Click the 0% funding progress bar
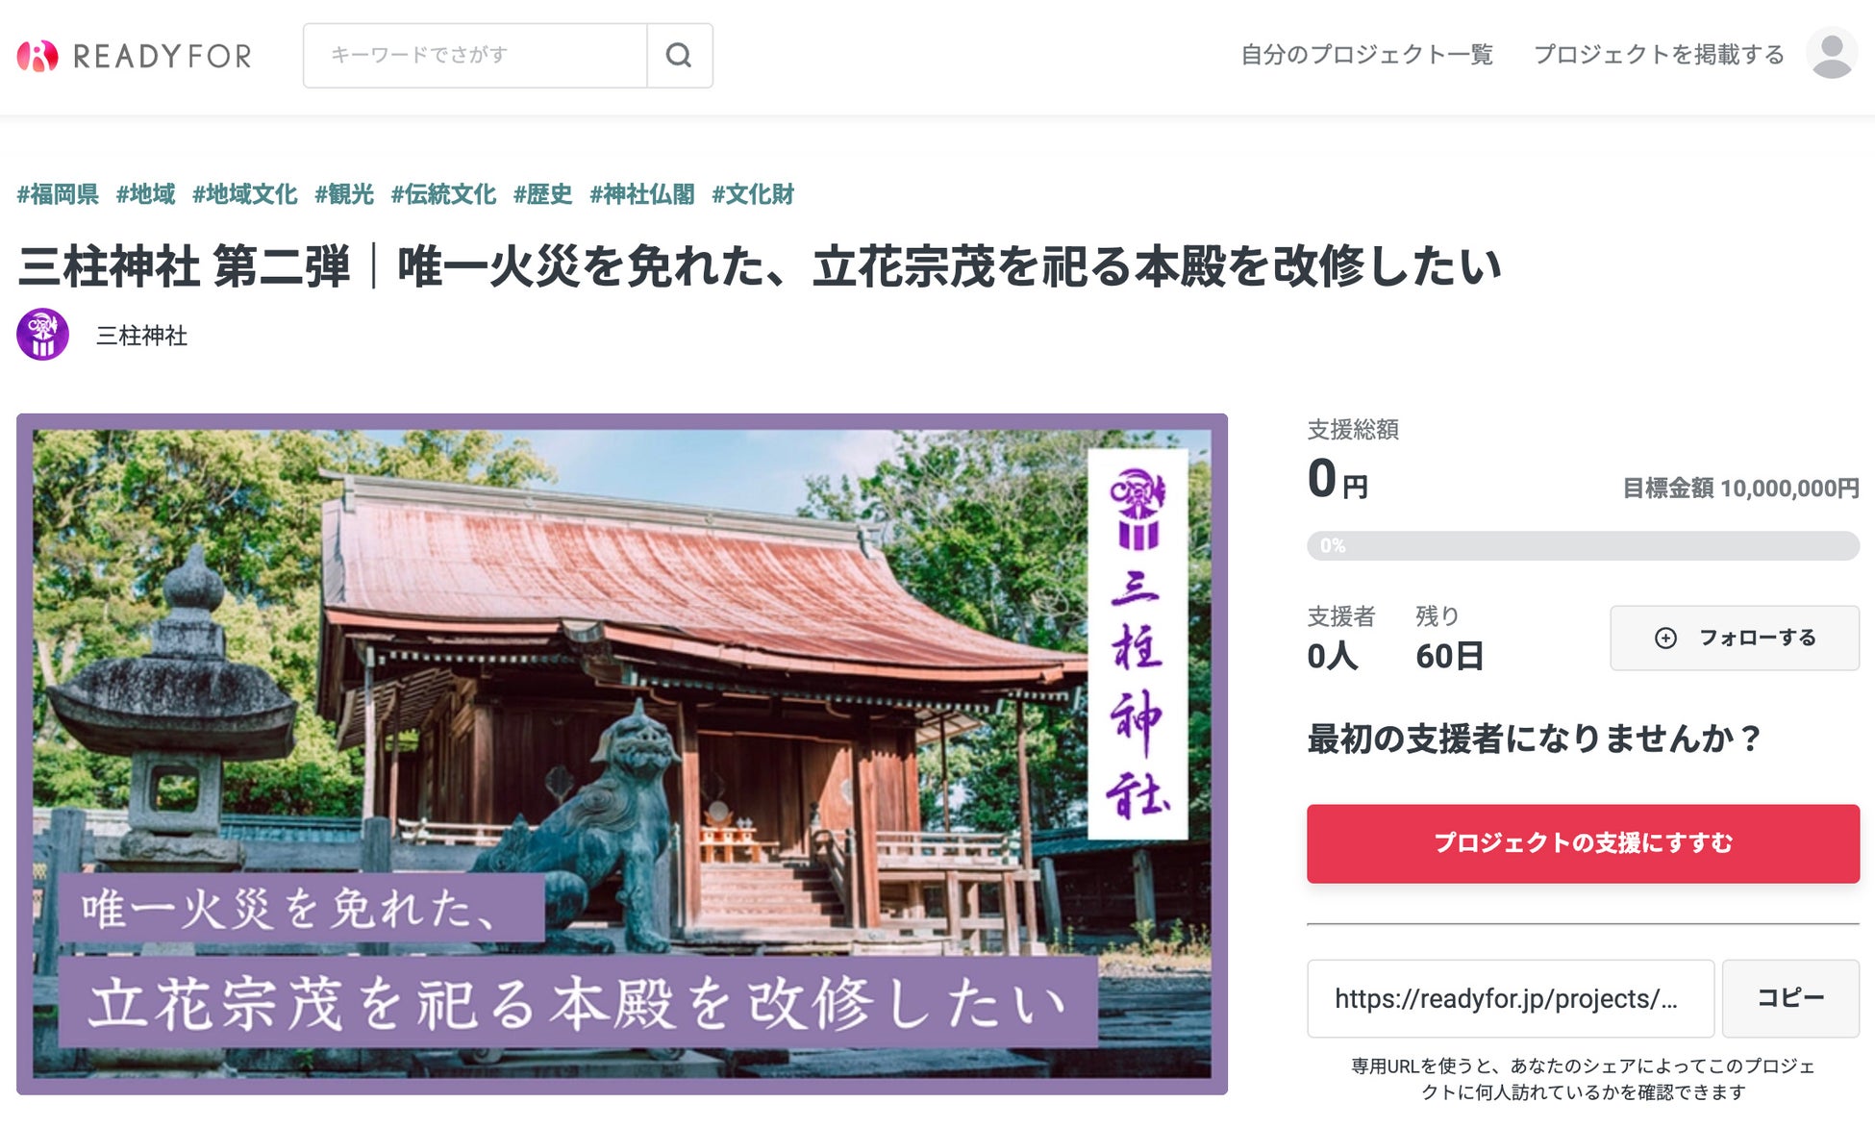The height and width of the screenshot is (1128, 1875). (x=1583, y=545)
